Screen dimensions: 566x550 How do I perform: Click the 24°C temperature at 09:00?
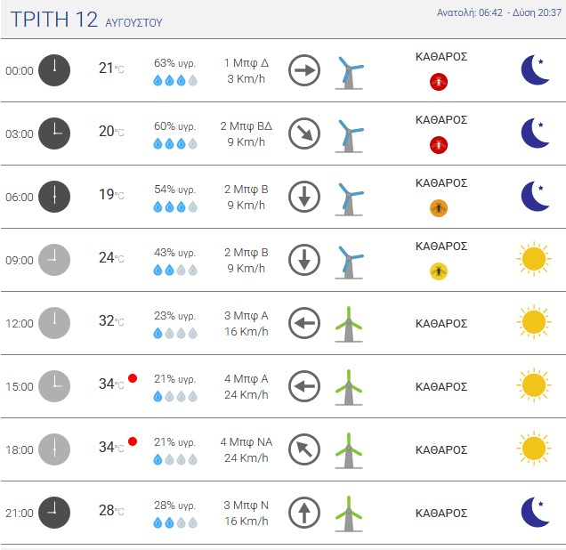point(111,258)
